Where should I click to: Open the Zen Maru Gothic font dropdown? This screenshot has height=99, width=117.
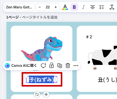coord(19,7)
